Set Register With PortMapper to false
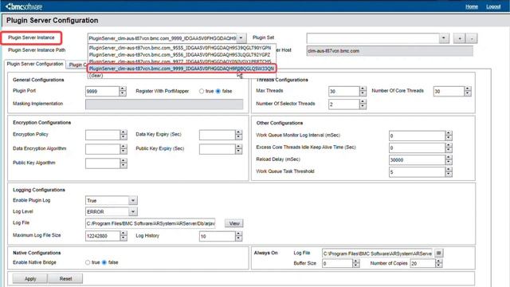510x287 pixels. [x=218, y=91]
